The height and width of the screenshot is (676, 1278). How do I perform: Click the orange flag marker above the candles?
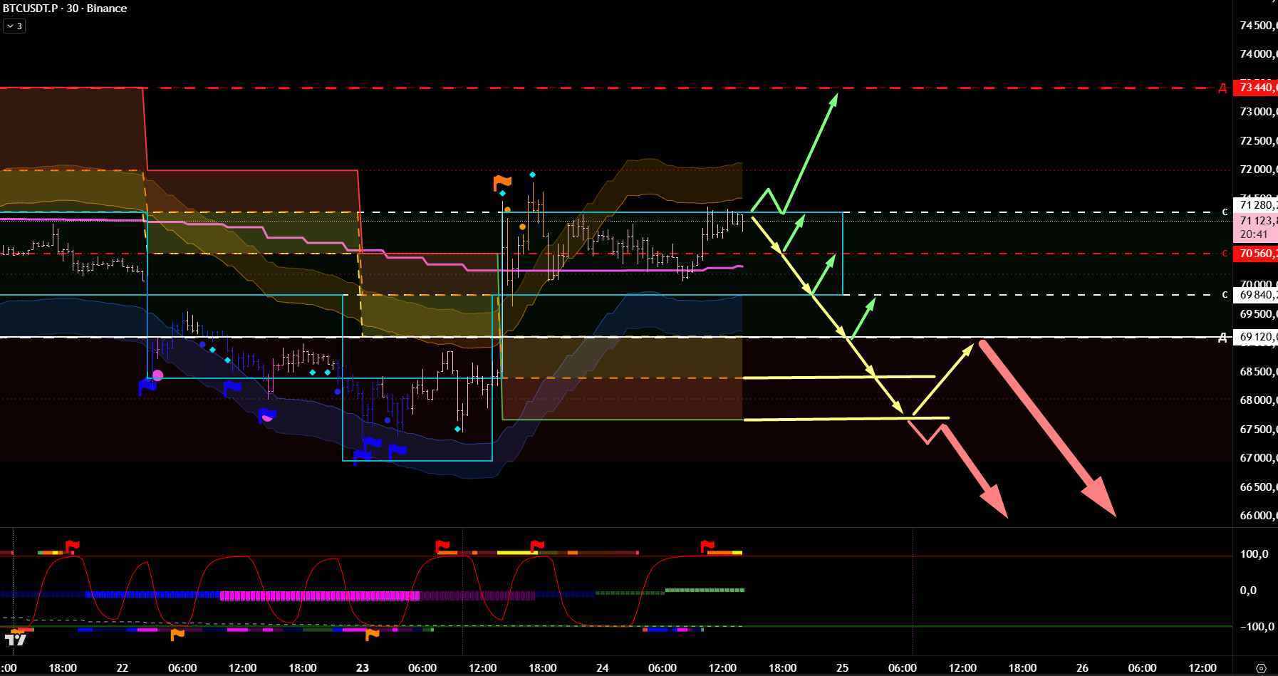pyautogui.click(x=502, y=182)
